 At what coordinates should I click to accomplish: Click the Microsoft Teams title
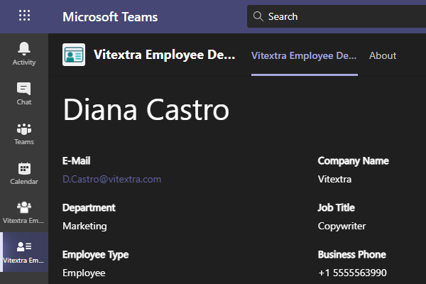pos(110,17)
